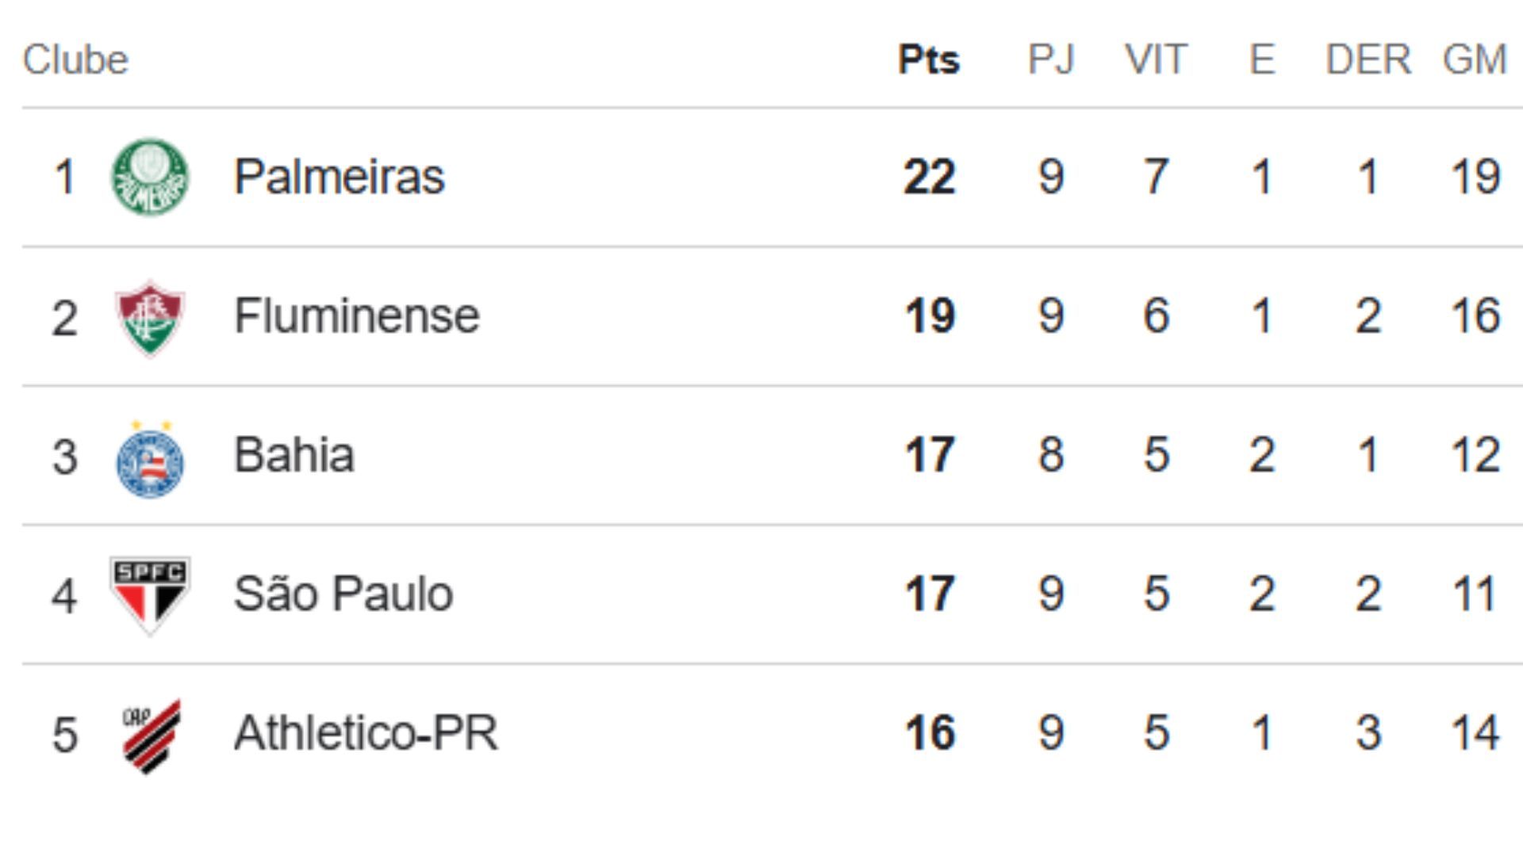Click Athletico-PR's 16 points value
The image size is (1523, 856).
tap(929, 733)
